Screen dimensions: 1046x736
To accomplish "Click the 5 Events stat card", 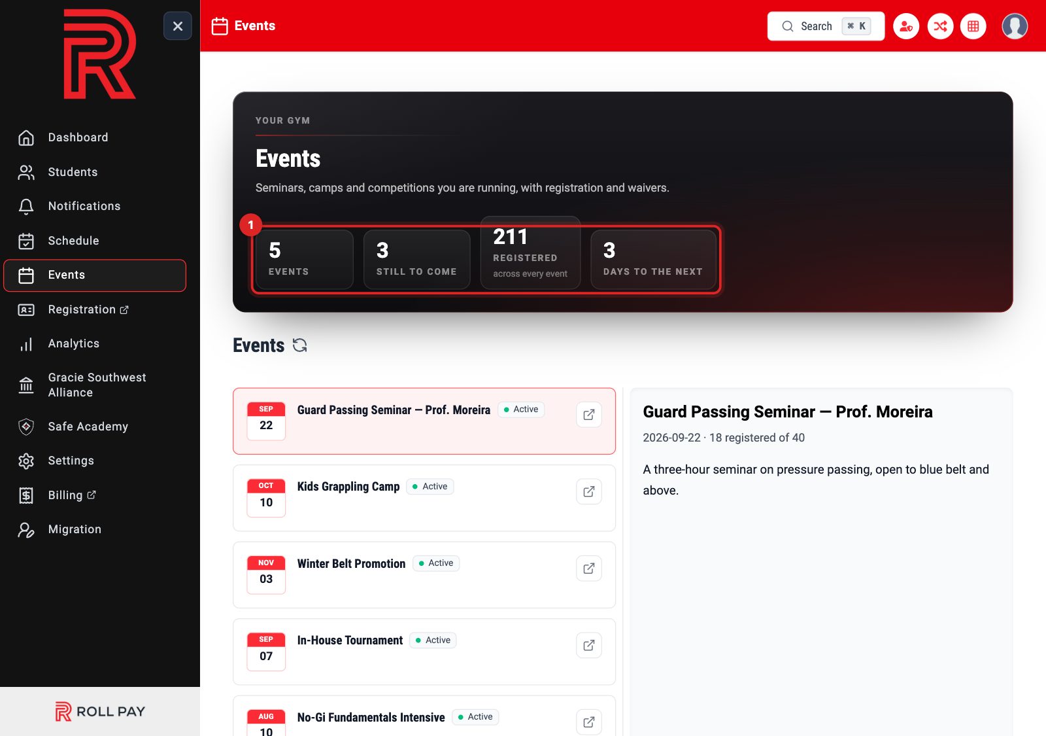I will (305, 259).
